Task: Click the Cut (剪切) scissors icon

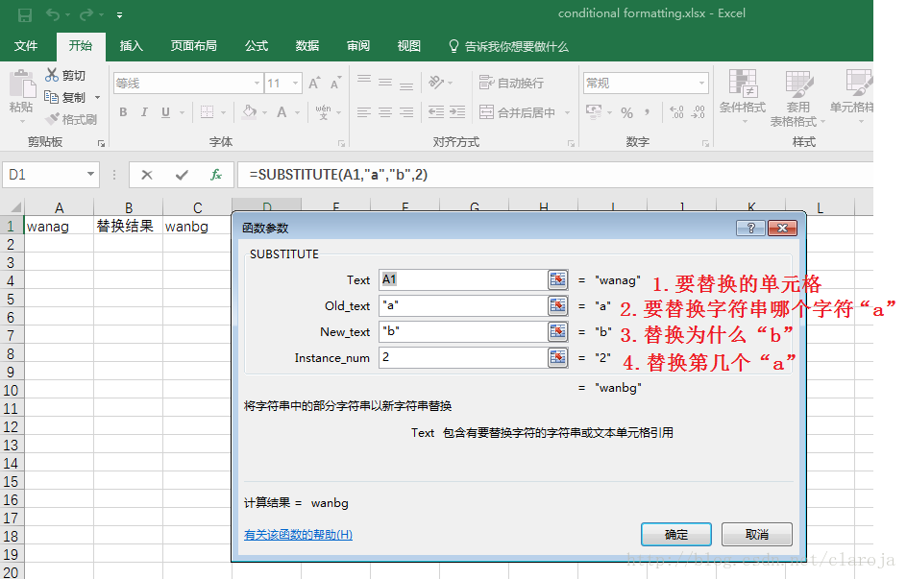Action: tap(53, 75)
